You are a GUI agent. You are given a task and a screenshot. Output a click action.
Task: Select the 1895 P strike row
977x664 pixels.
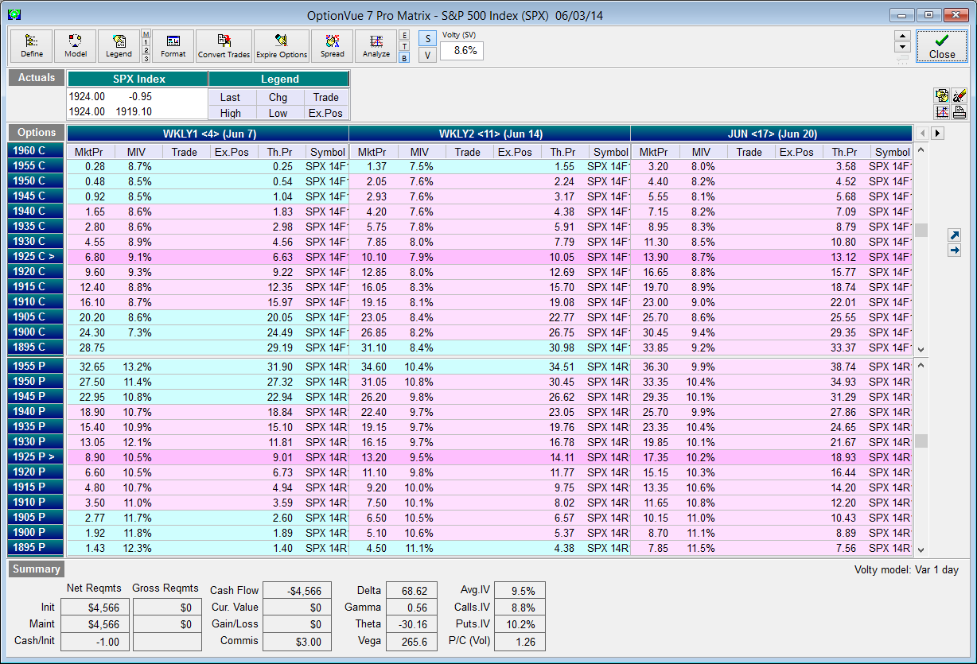coord(37,547)
